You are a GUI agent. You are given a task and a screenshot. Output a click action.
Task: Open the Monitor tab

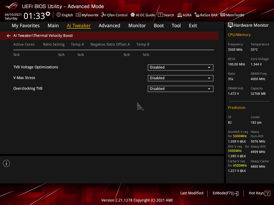[137, 26]
